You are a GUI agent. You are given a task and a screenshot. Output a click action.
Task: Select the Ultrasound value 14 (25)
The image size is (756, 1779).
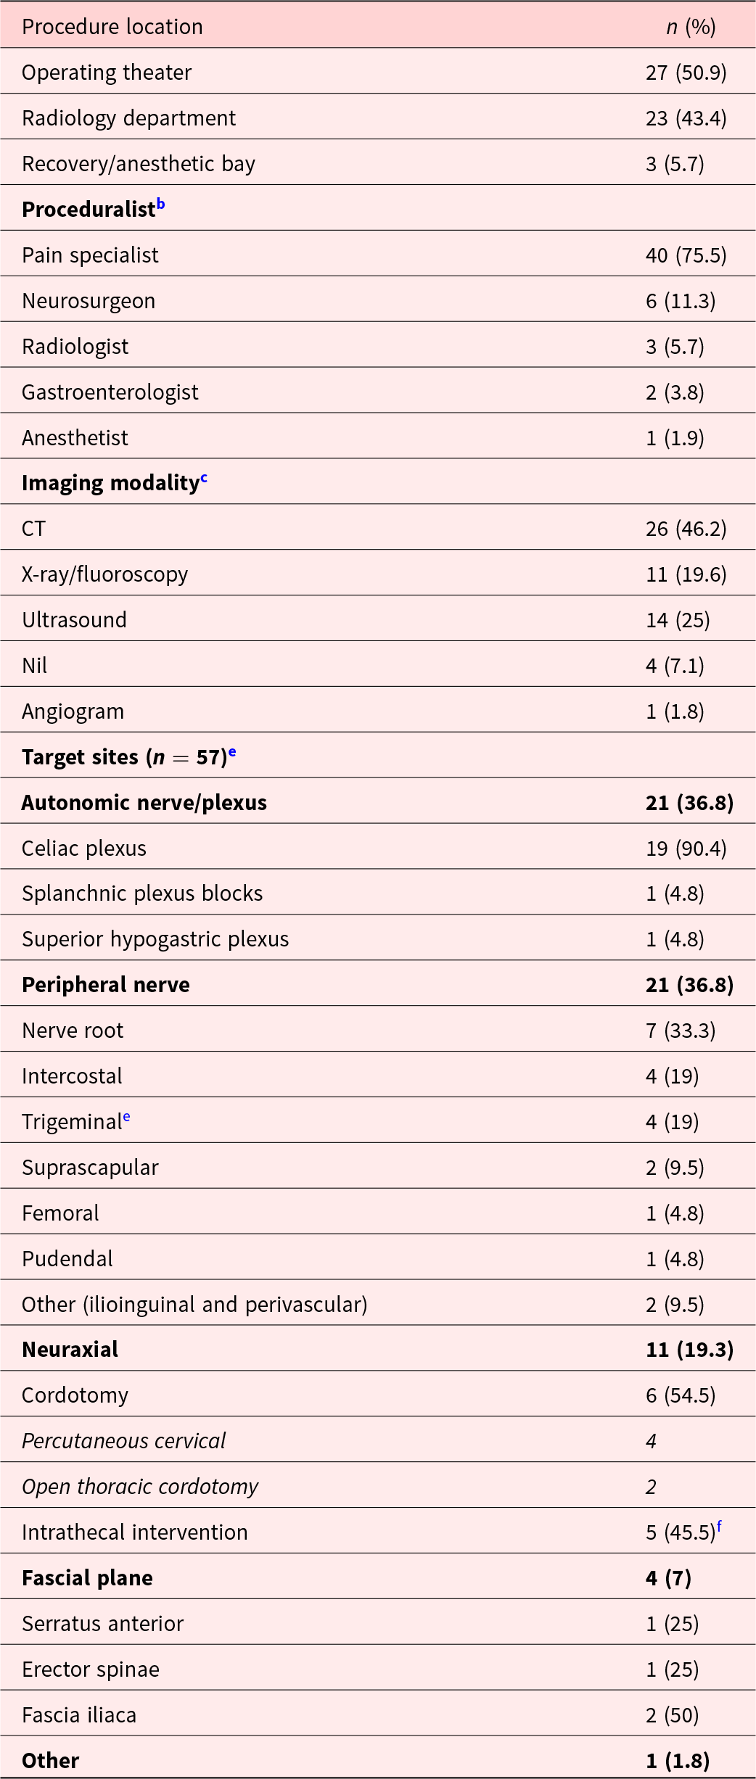(x=678, y=620)
